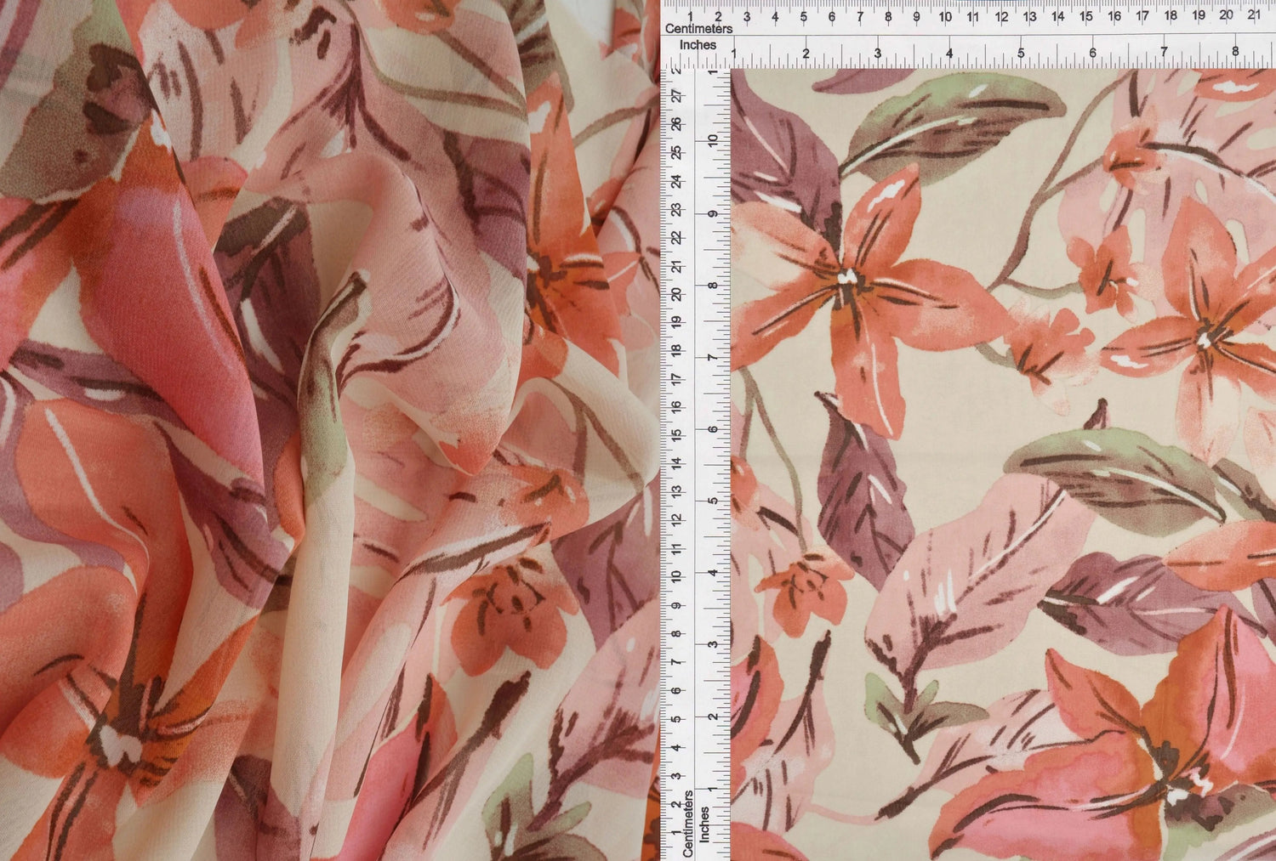Click the number 21 on the horizontal centimeter ruler
1276x861 pixels.
coord(1253,15)
